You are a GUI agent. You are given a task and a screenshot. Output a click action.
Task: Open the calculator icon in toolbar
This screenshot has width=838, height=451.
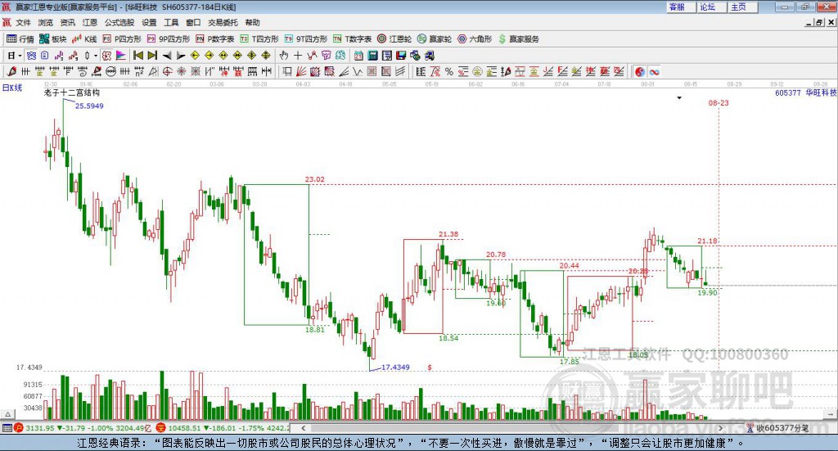pos(372,56)
